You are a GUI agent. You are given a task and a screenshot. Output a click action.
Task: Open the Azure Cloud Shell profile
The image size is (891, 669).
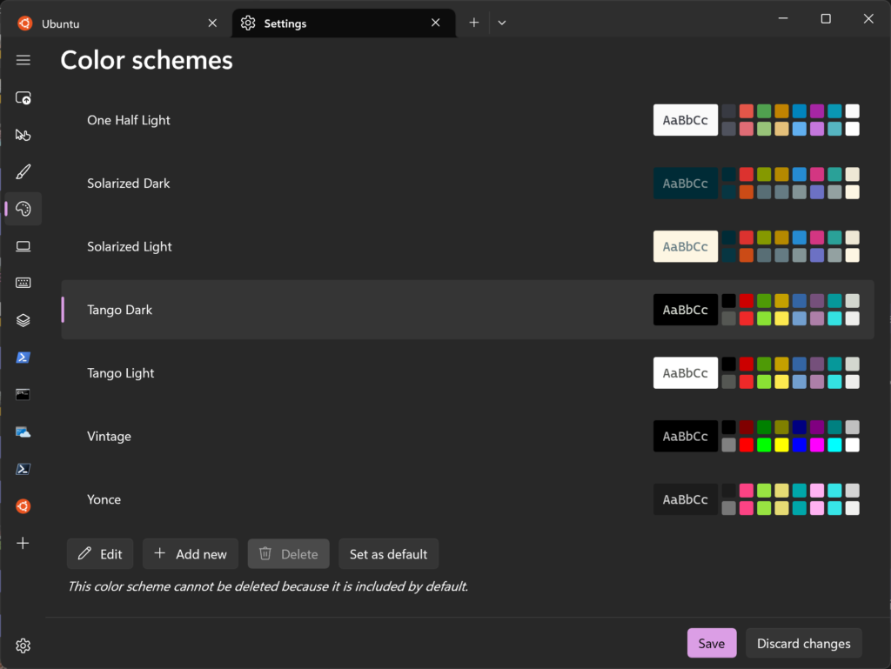tap(23, 431)
